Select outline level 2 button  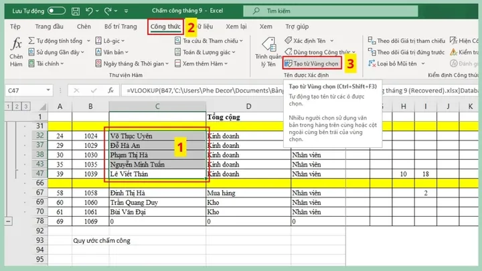pyautogui.click(x=17, y=106)
